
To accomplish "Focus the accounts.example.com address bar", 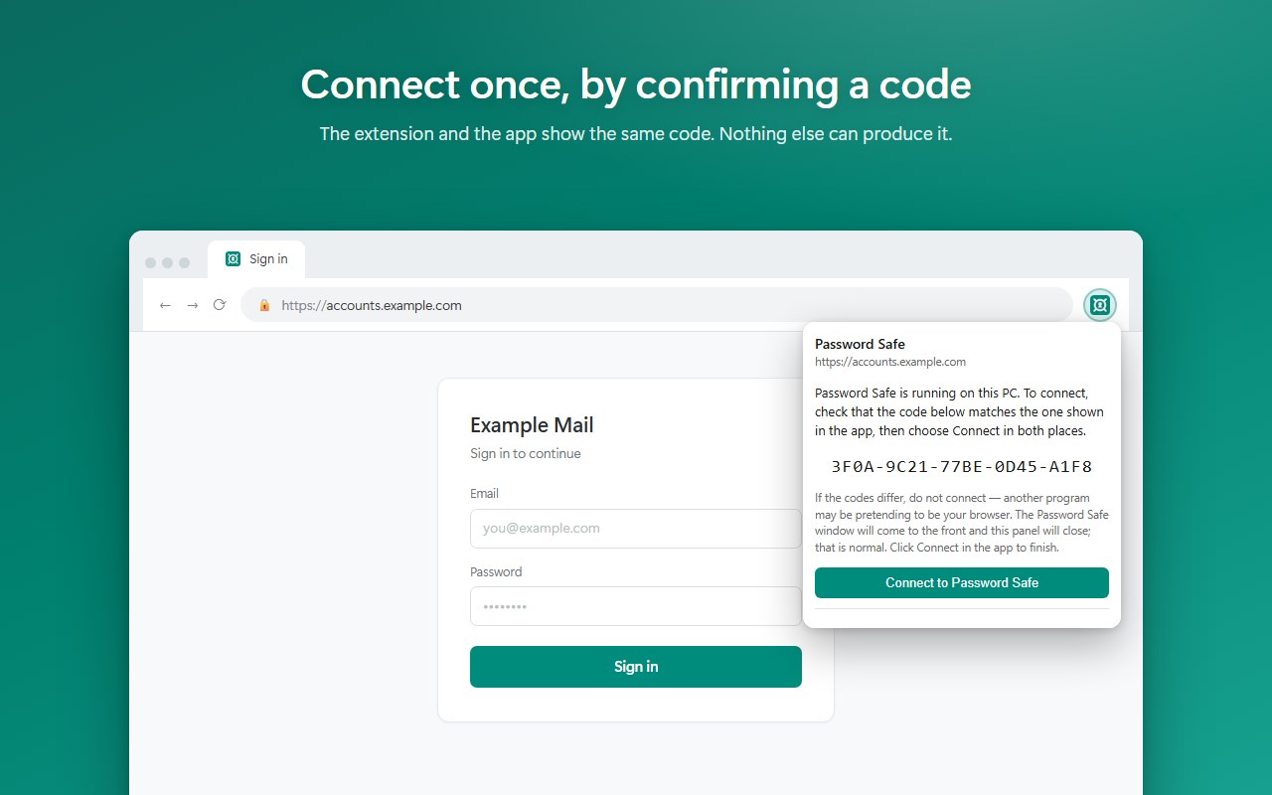I will click(657, 305).
